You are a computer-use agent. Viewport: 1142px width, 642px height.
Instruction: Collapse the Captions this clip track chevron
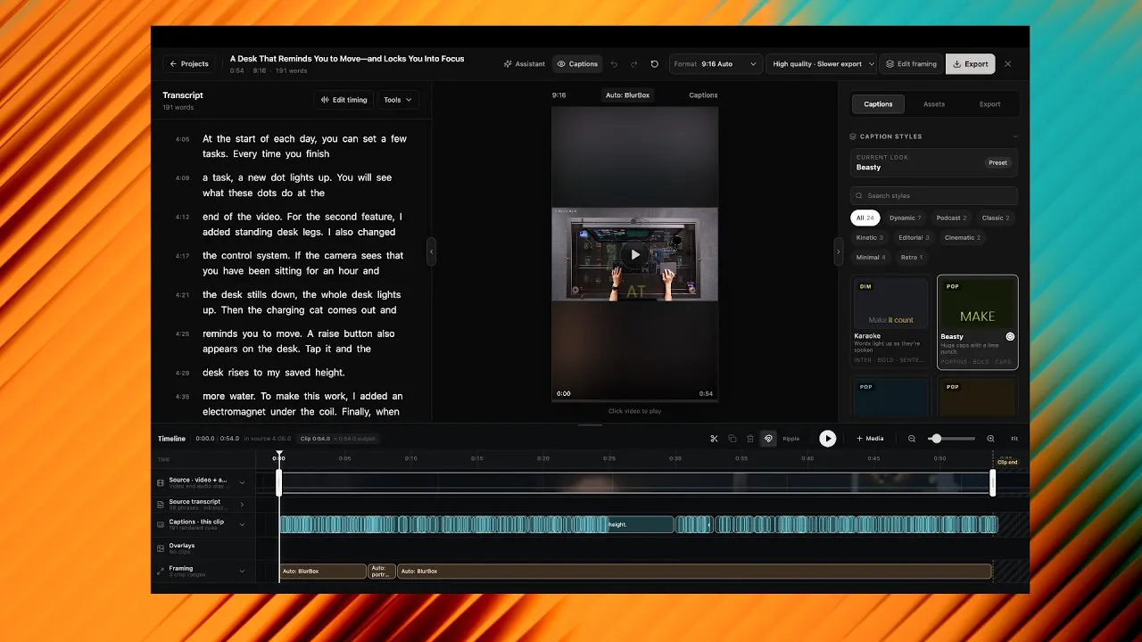242,524
